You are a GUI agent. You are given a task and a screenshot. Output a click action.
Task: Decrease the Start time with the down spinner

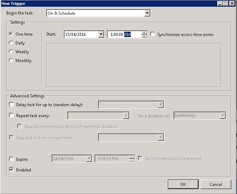point(144,36)
